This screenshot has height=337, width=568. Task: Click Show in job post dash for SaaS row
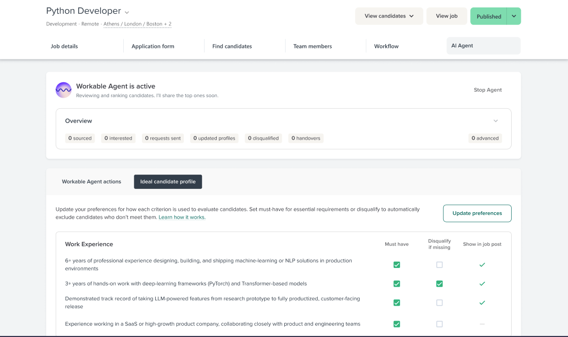click(x=482, y=324)
